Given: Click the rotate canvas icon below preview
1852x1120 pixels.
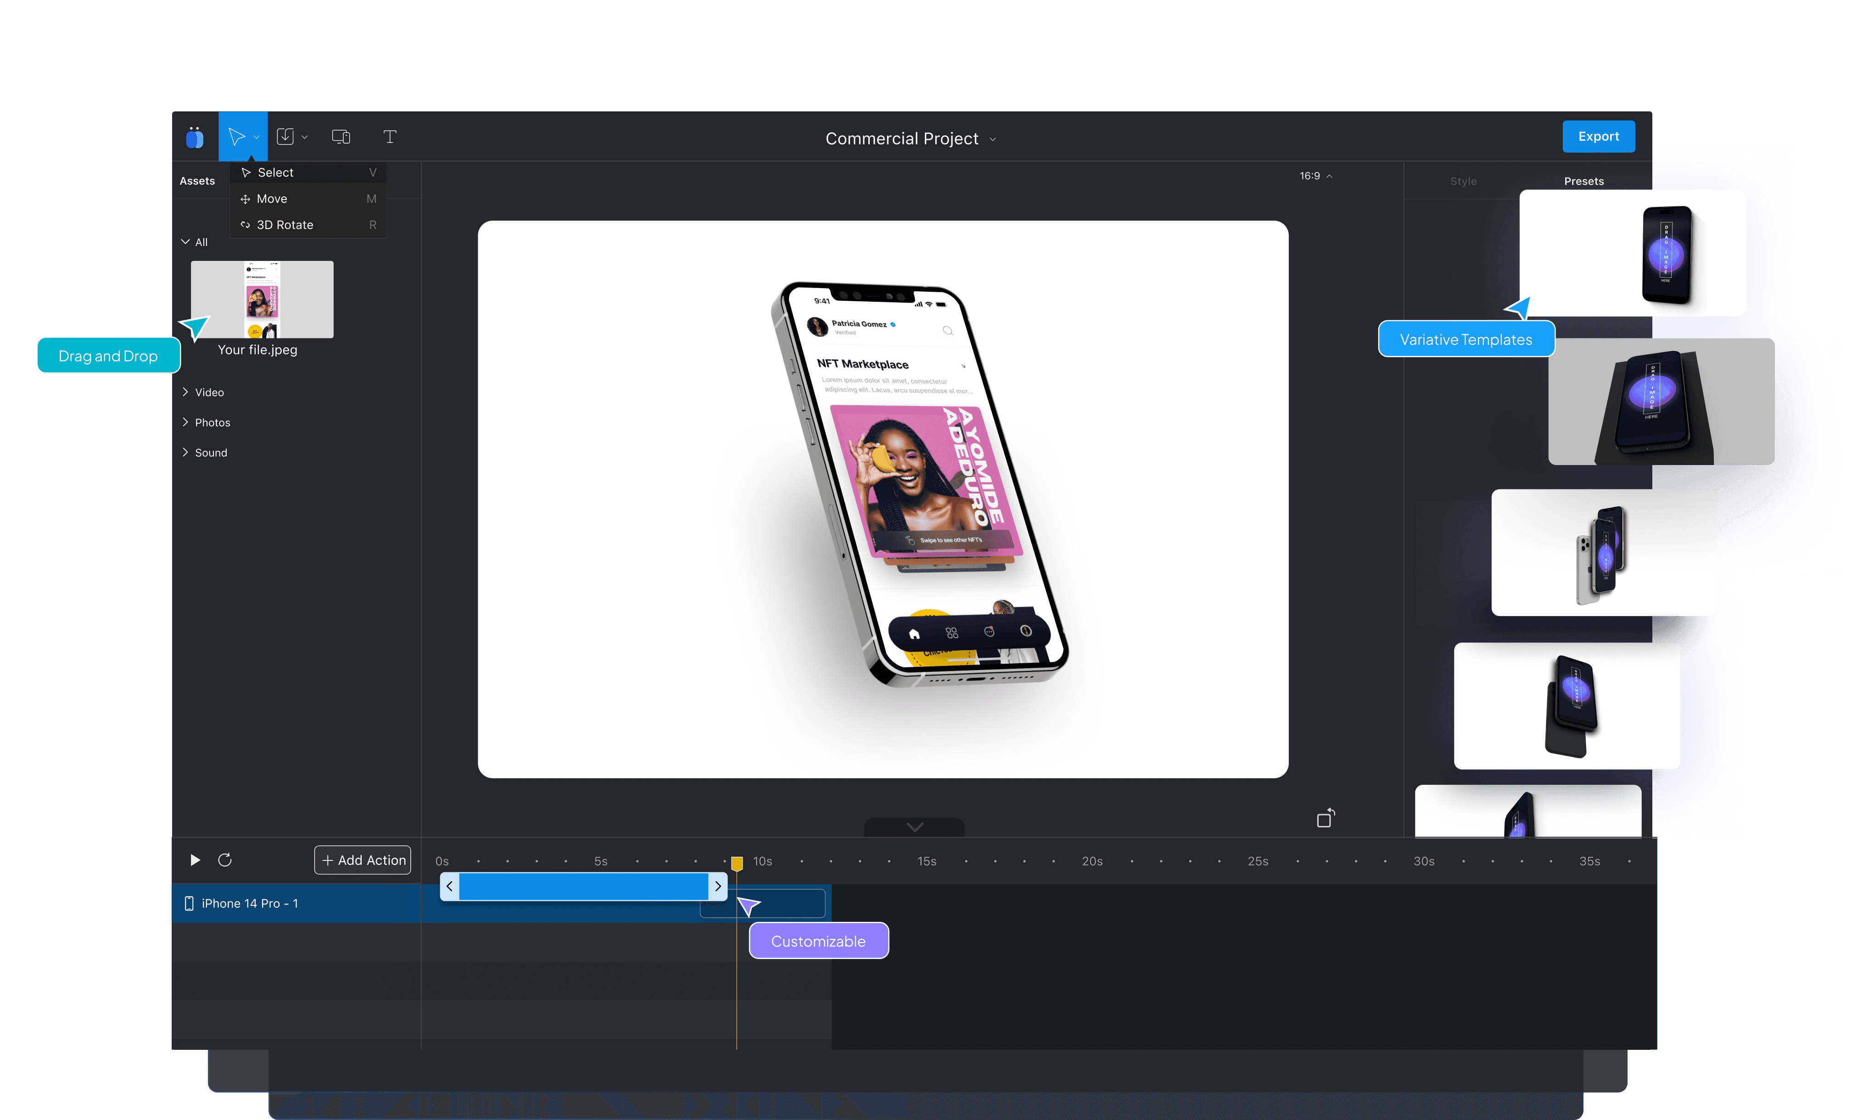Looking at the screenshot, I should 1326,818.
